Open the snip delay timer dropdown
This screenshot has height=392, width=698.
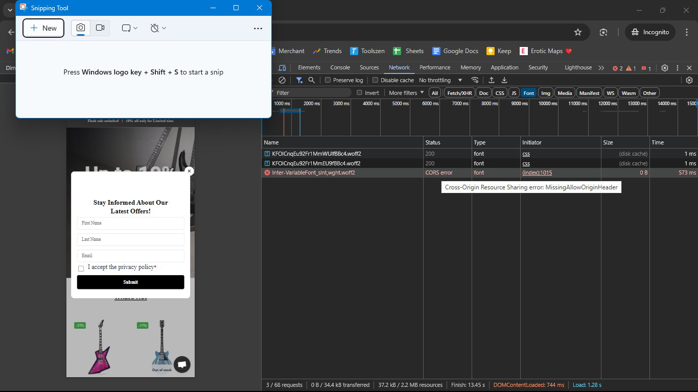(158, 28)
